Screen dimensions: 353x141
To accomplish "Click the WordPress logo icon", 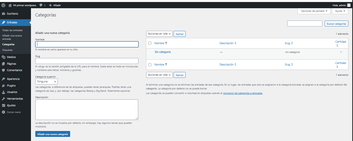I will (3, 5).
